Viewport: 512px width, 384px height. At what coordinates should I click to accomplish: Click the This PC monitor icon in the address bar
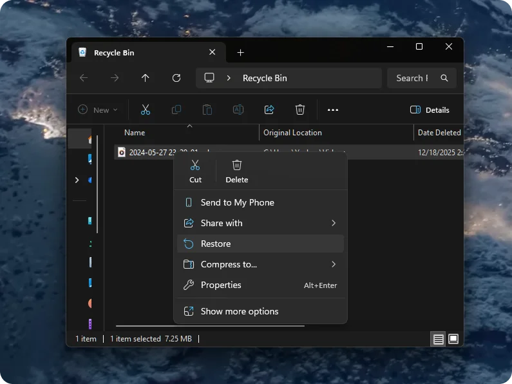pyautogui.click(x=209, y=78)
